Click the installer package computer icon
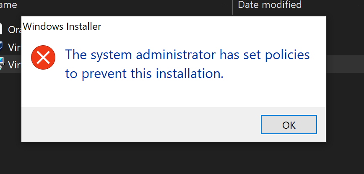 2,64
